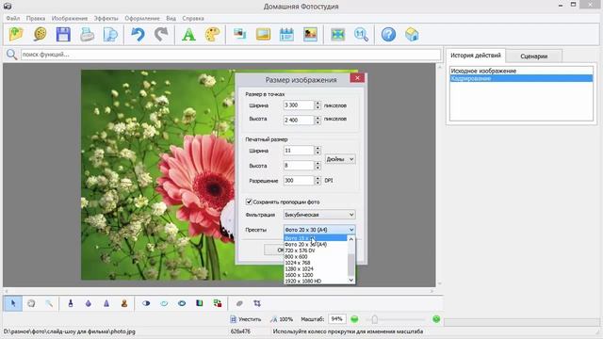The height and width of the screenshot is (339, 603).
Task: Choose 1280 x 1024 preset
Action: [x=316, y=269]
